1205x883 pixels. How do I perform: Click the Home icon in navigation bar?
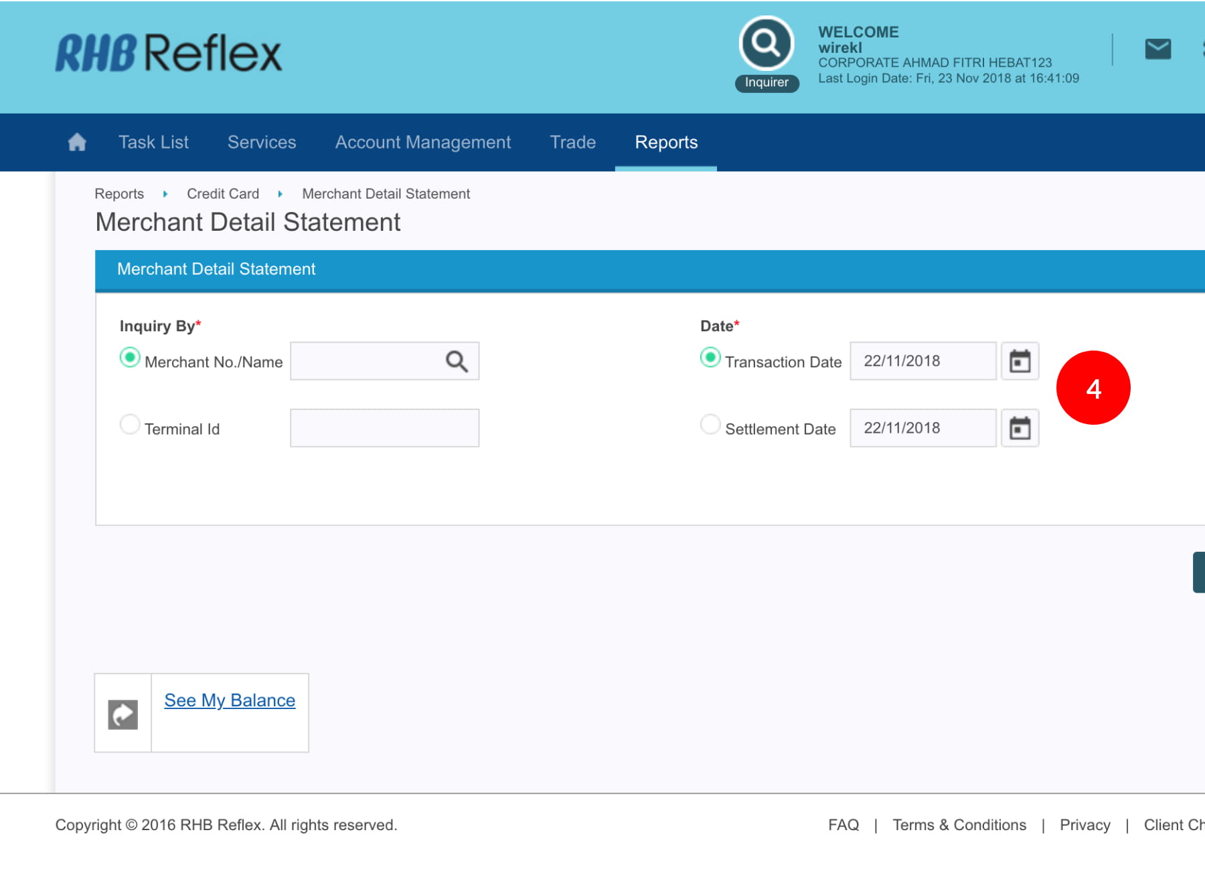[77, 142]
